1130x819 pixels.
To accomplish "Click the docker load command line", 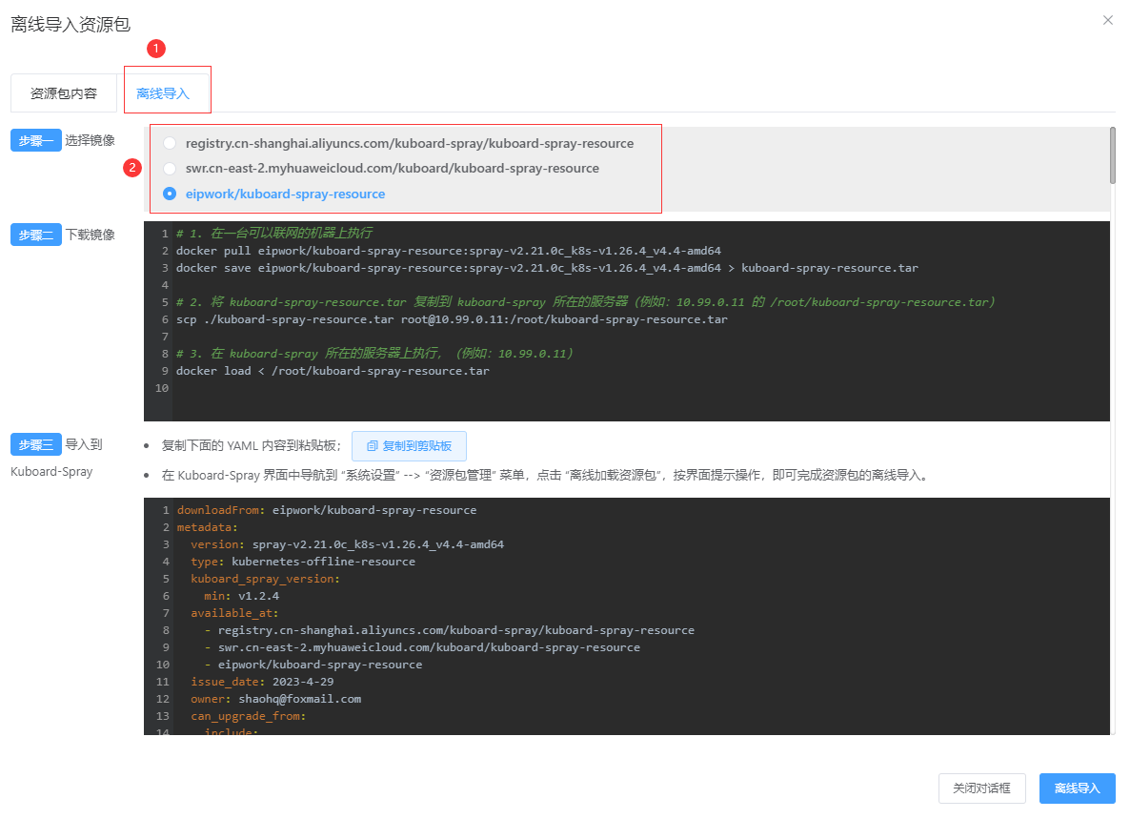I will [x=333, y=371].
